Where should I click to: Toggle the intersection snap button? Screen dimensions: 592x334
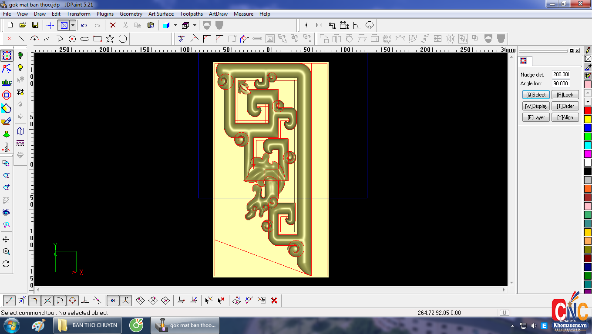[x=47, y=301]
